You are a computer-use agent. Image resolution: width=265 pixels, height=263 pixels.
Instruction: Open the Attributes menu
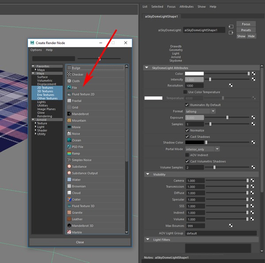coord(186,7)
